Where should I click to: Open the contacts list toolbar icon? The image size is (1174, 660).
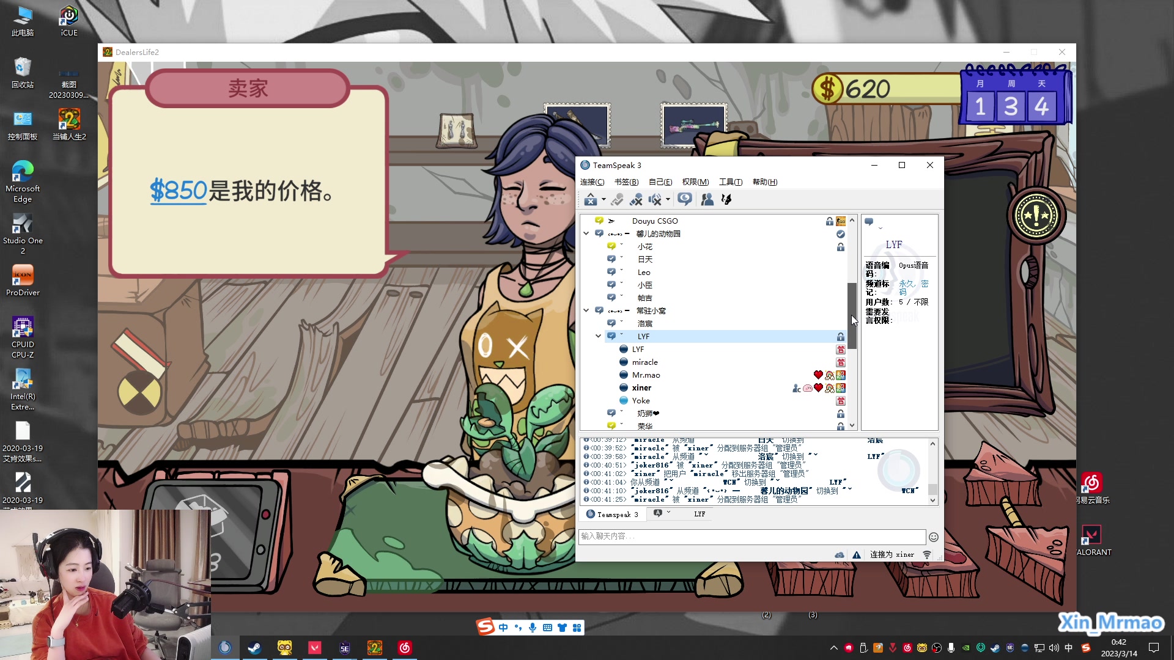click(707, 199)
